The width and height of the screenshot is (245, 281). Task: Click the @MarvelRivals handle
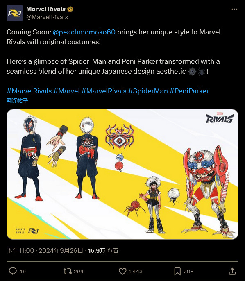tap(47, 17)
